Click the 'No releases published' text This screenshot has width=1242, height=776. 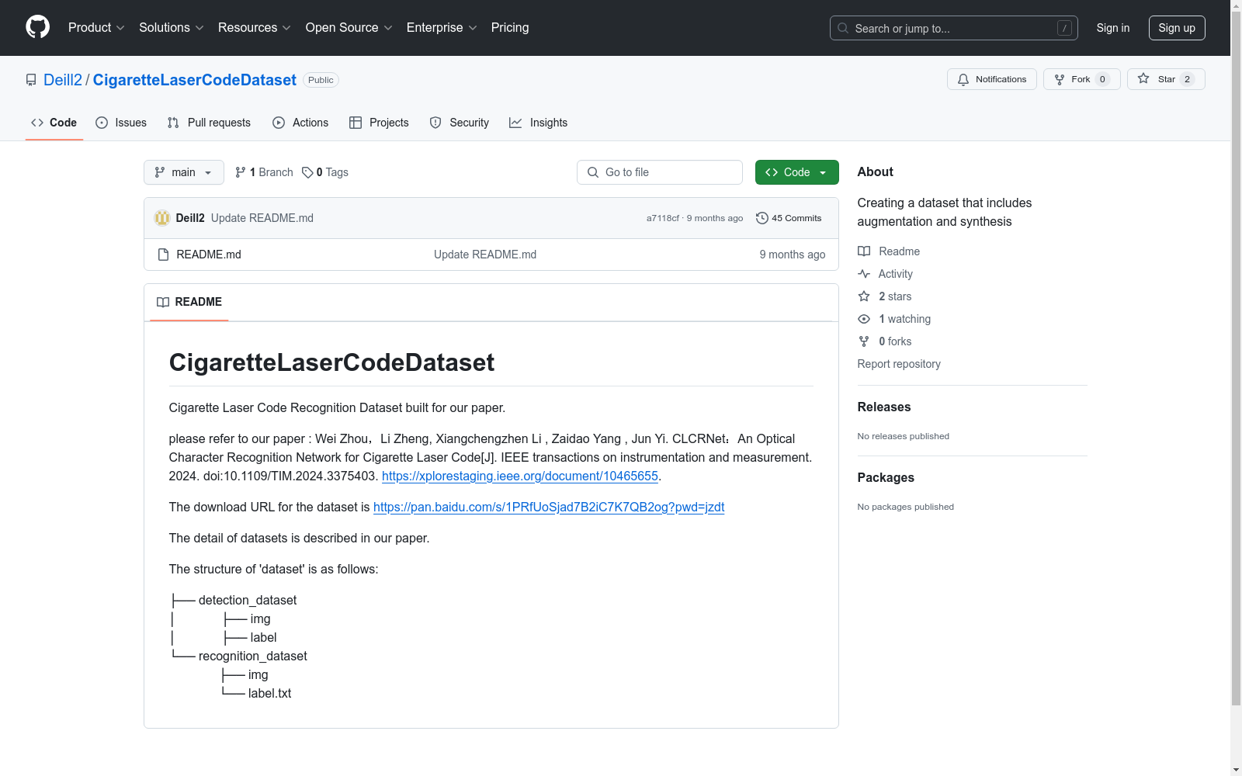pos(904,436)
